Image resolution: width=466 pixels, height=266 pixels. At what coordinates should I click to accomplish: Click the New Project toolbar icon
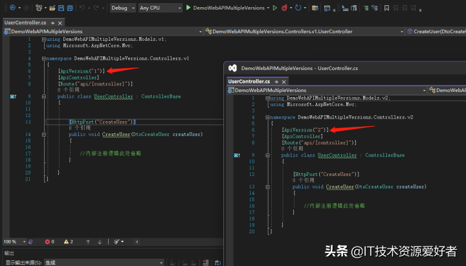39,8
